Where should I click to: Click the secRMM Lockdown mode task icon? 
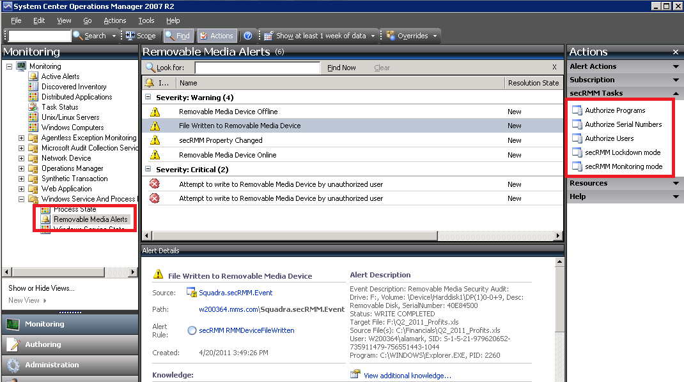[x=577, y=152]
